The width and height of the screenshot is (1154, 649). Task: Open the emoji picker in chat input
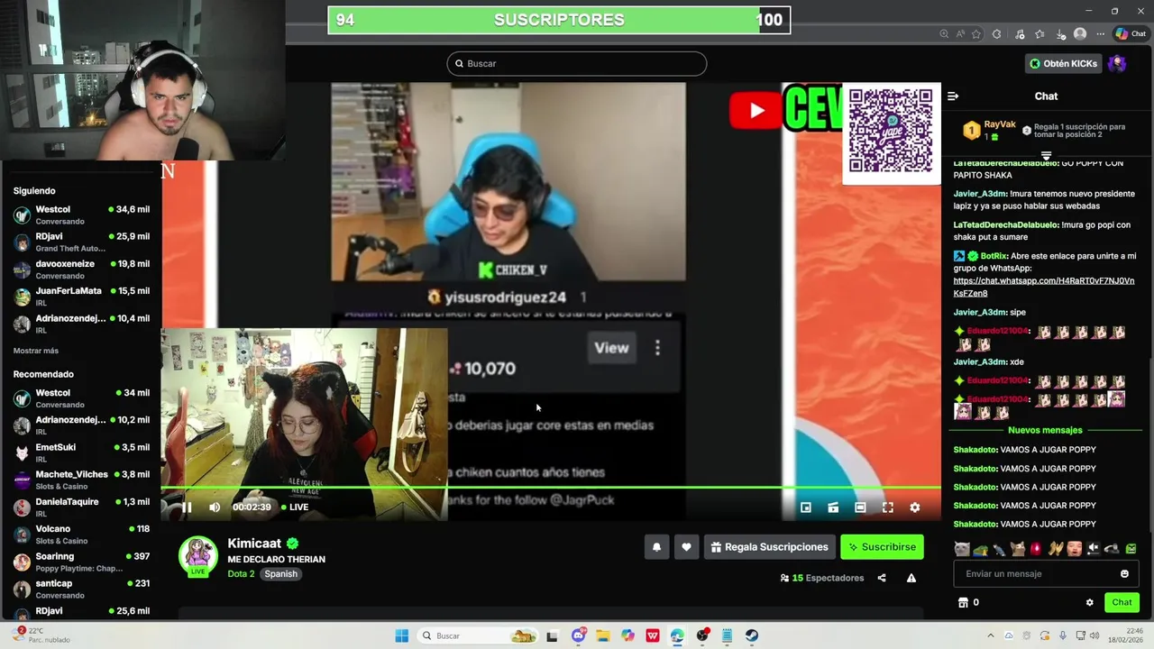1124,574
